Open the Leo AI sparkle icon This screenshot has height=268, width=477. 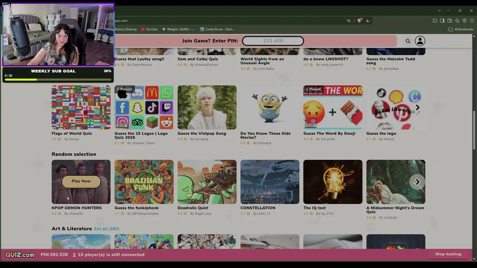point(457,20)
